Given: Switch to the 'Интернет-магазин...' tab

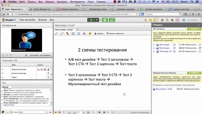Looking at the screenshot, I should tap(127, 9).
